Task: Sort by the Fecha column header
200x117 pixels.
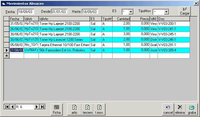Action: (x=17, y=19)
